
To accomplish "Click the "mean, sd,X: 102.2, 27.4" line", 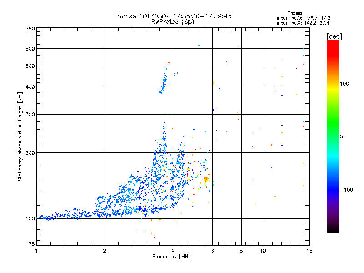I will [303, 23].
